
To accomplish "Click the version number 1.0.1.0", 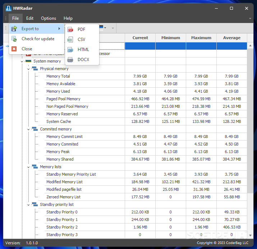I will (x=32, y=243).
